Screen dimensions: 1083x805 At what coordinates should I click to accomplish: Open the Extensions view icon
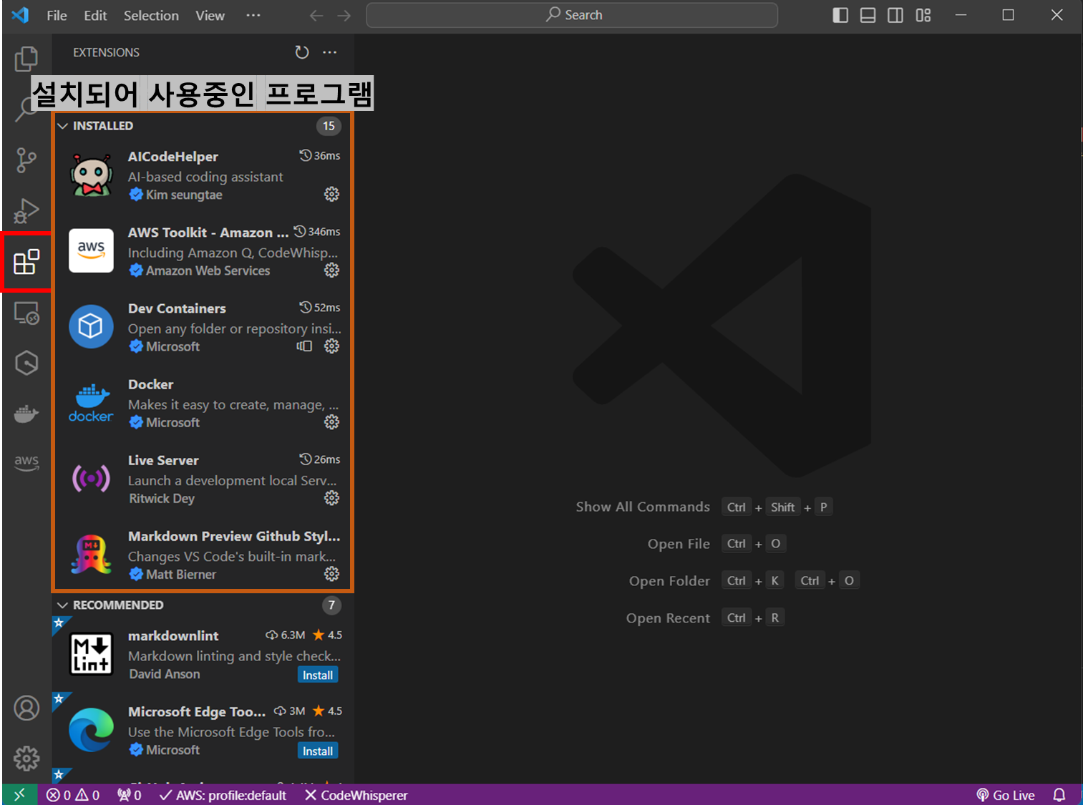tap(26, 262)
